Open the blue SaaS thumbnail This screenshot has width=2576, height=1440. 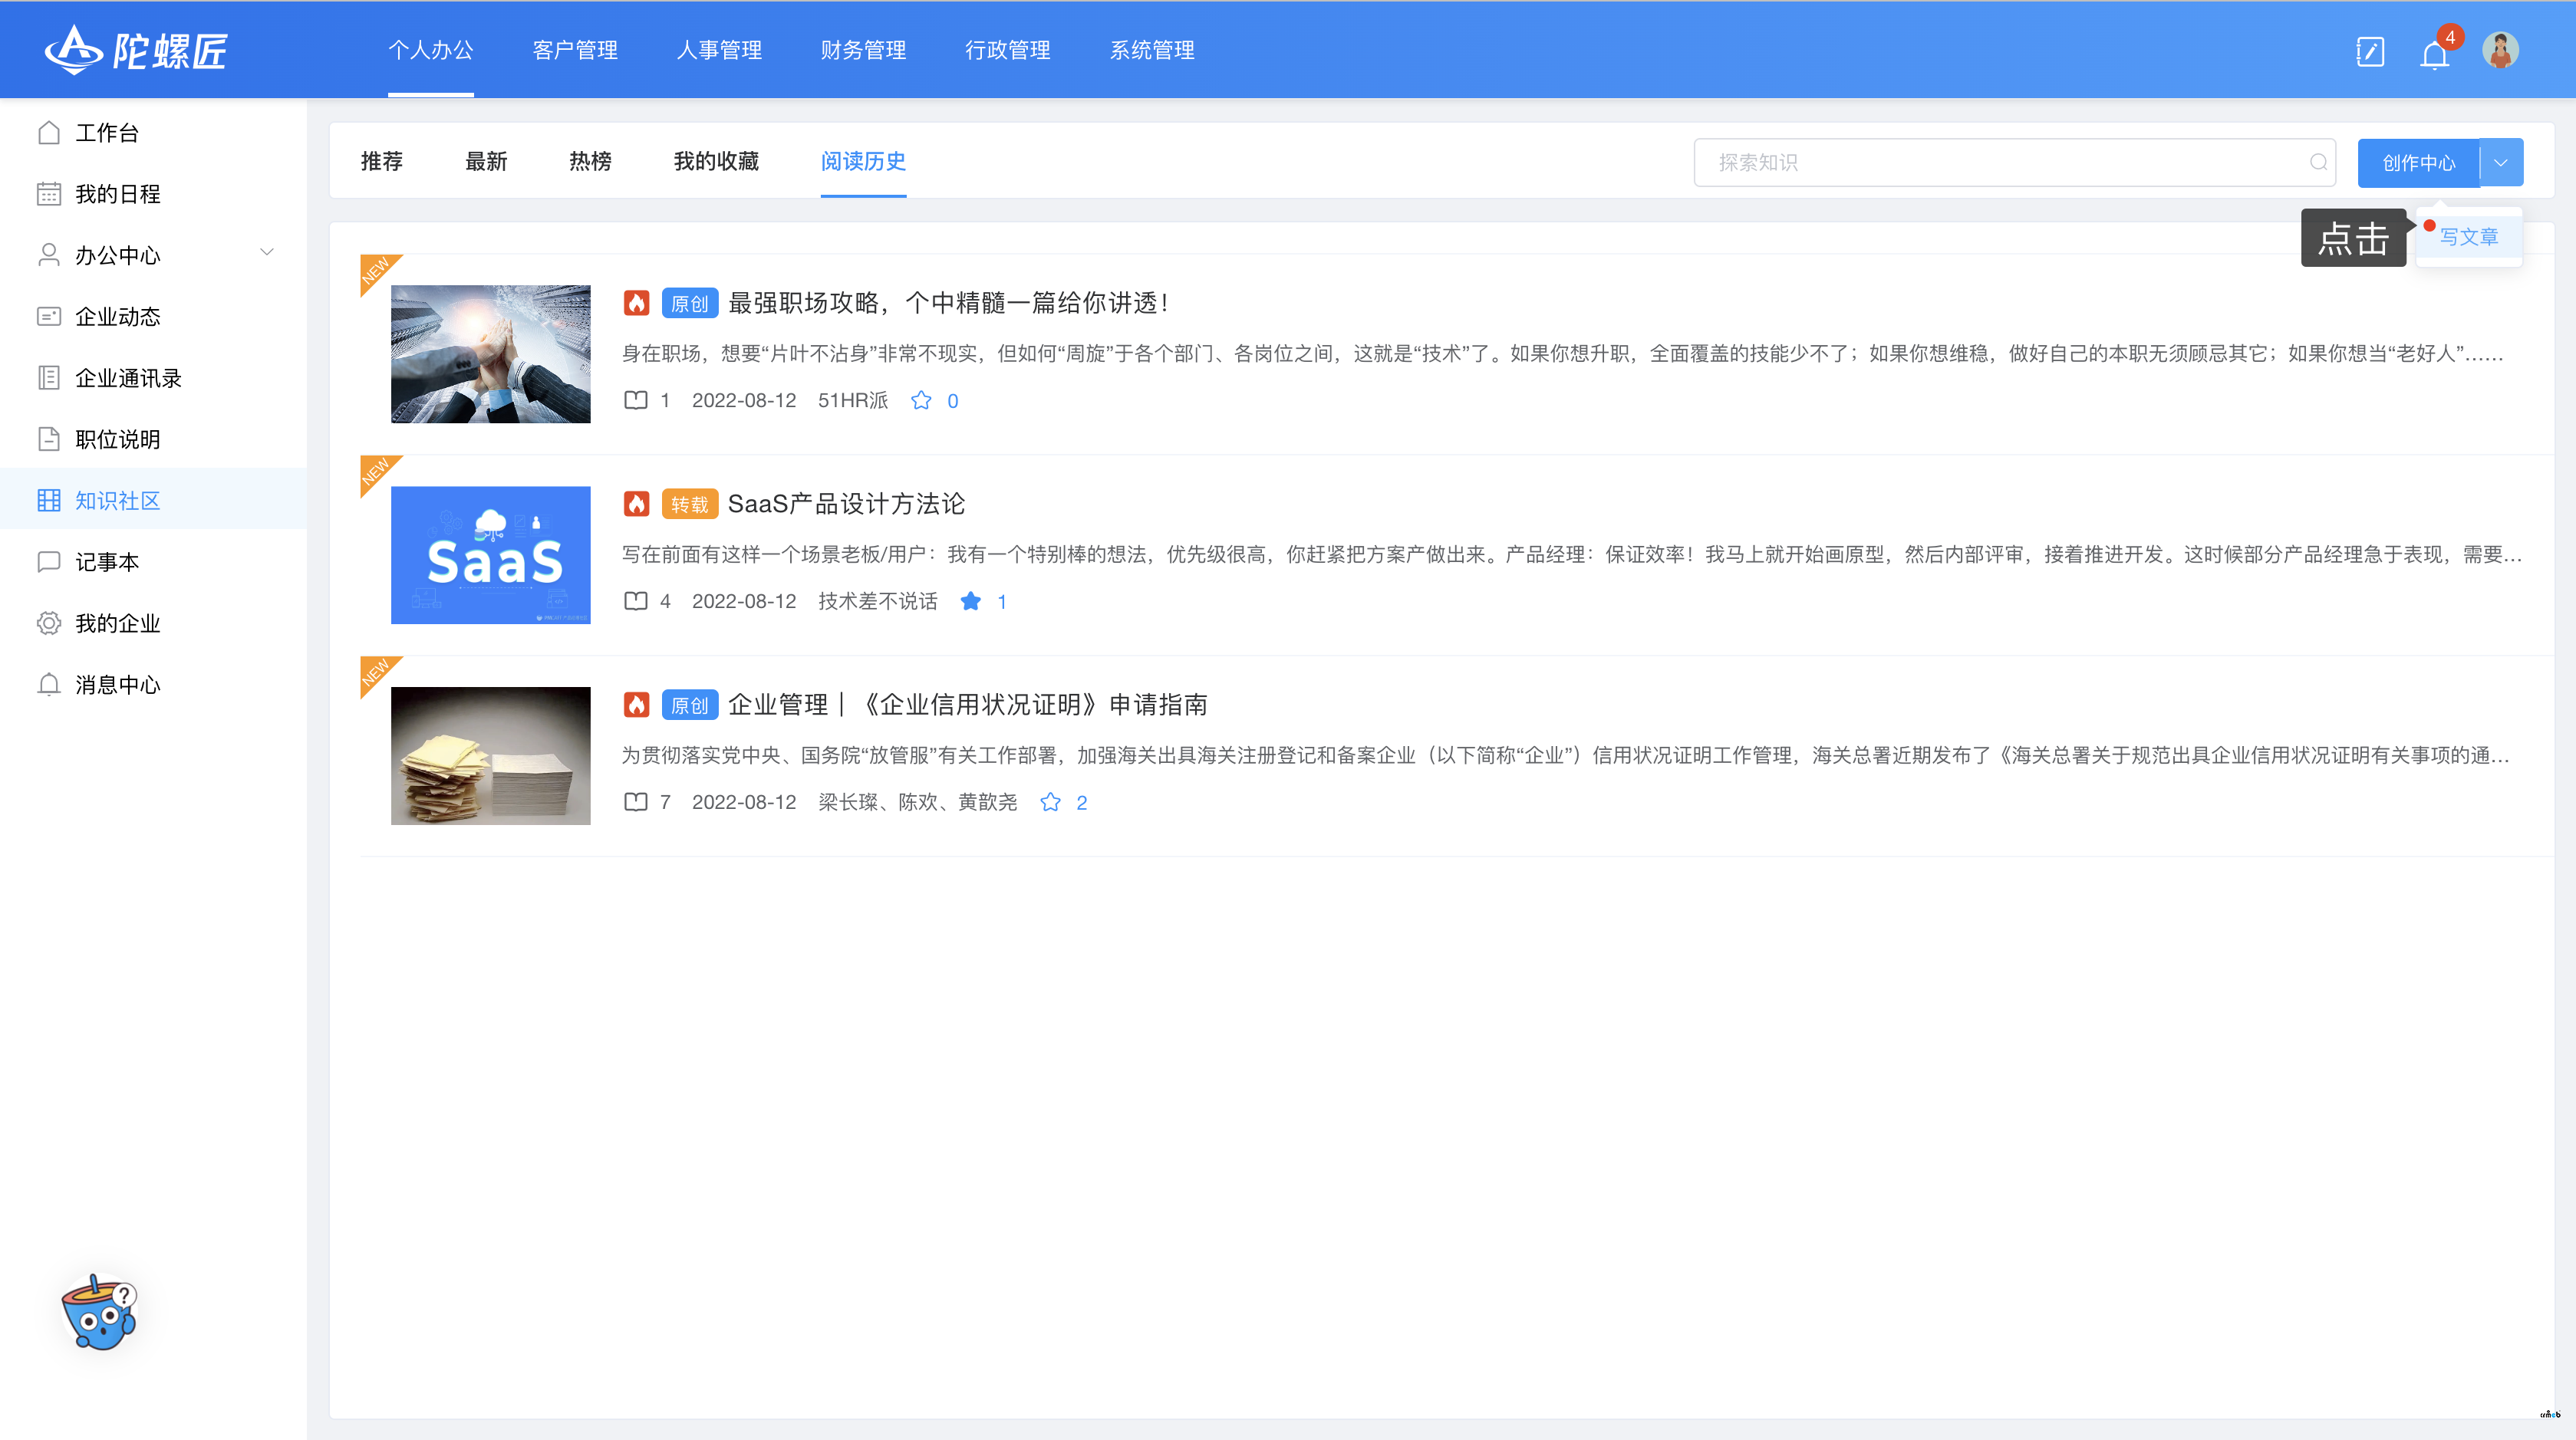click(490, 554)
